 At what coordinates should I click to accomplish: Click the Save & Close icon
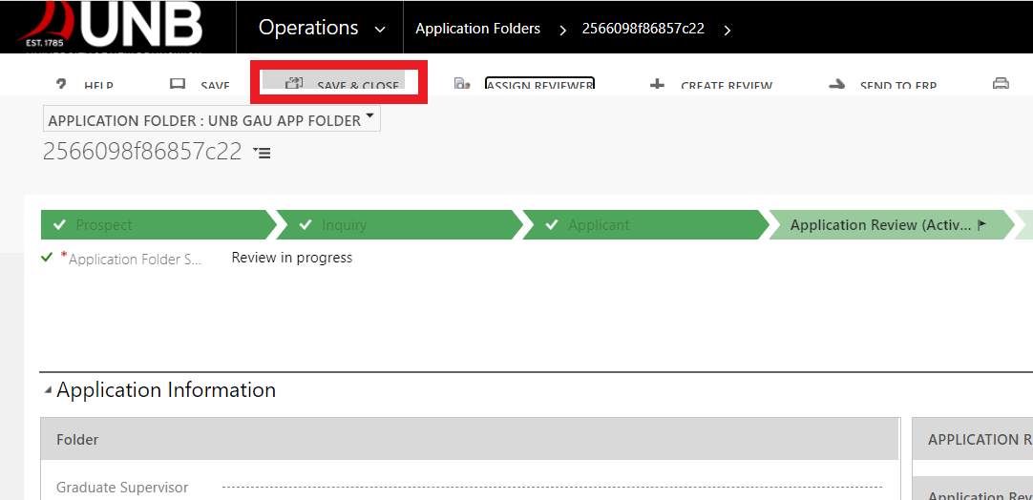point(294,84)
